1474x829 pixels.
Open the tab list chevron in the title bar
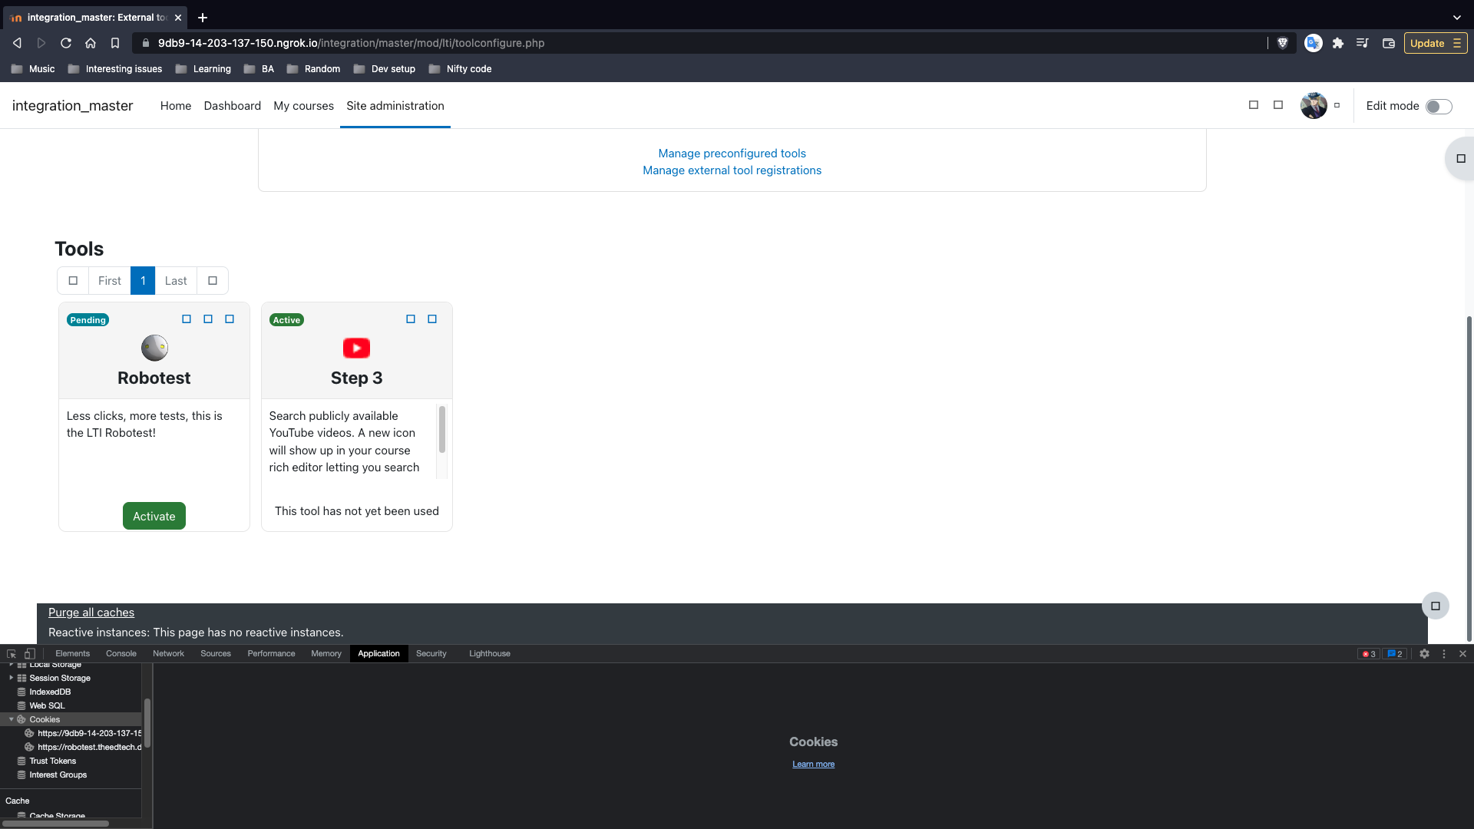[1456, 17]
